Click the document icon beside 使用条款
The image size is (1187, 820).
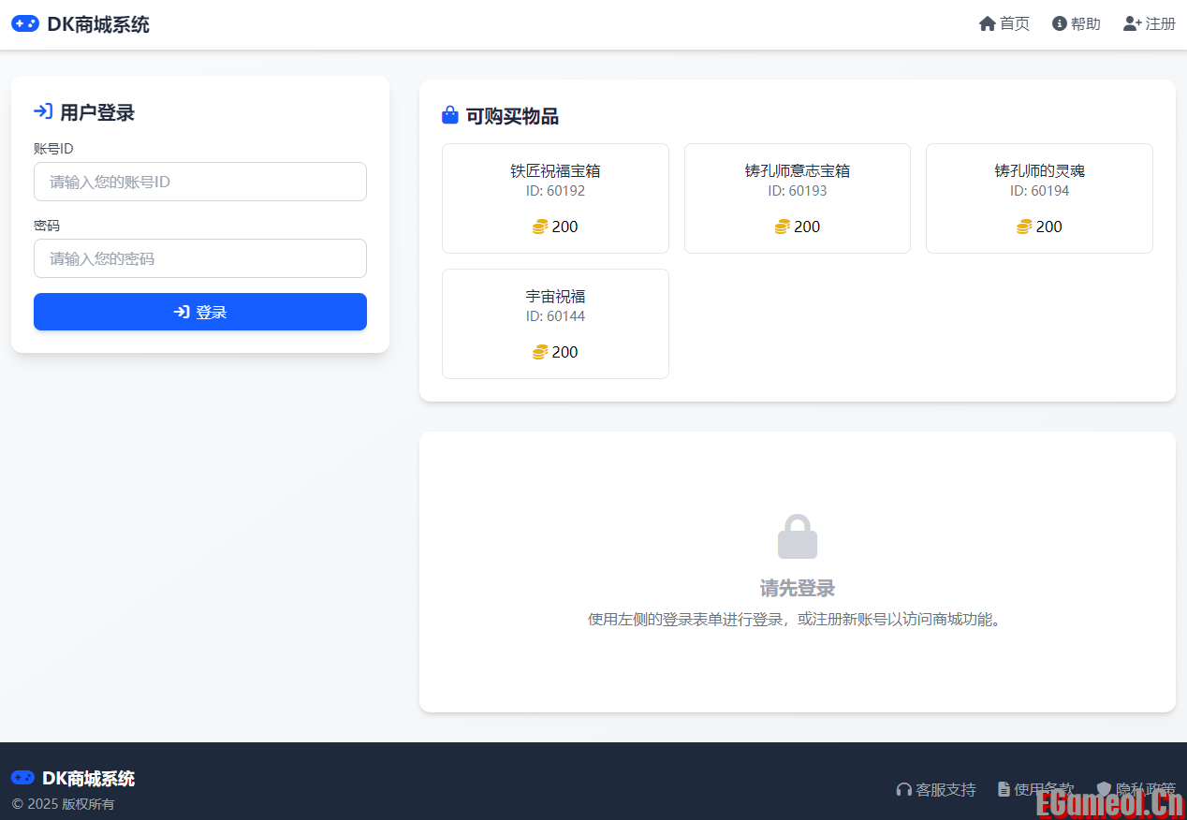click(1004, 789)
